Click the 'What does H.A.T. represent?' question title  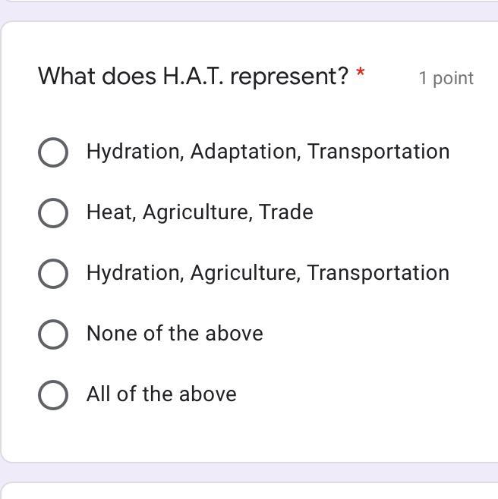(193, 76)
